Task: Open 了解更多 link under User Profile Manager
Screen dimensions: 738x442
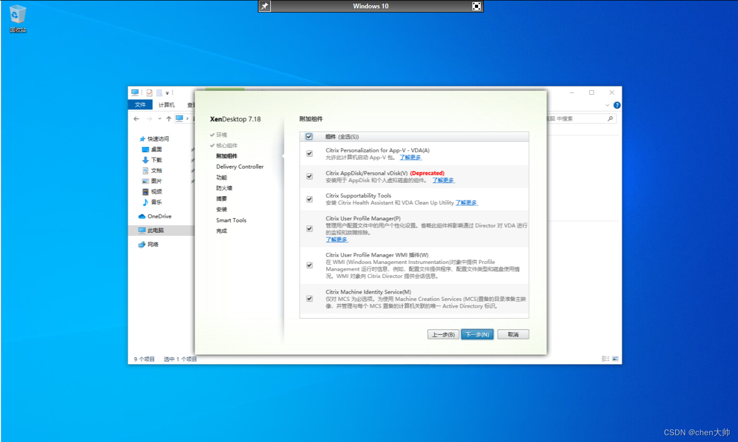Action: coord(337,239)
